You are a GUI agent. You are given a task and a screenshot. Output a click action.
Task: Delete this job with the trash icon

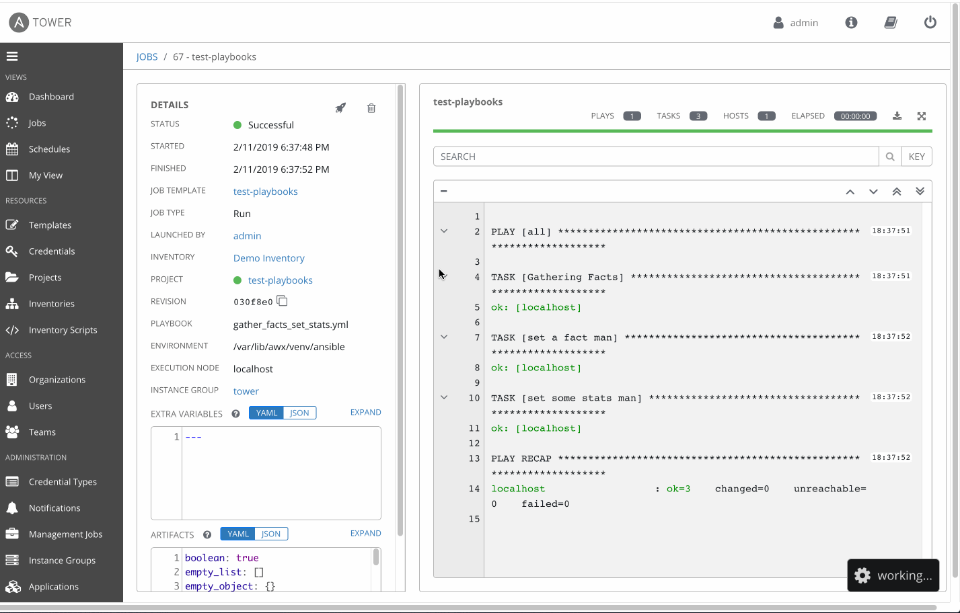(371, 108)
